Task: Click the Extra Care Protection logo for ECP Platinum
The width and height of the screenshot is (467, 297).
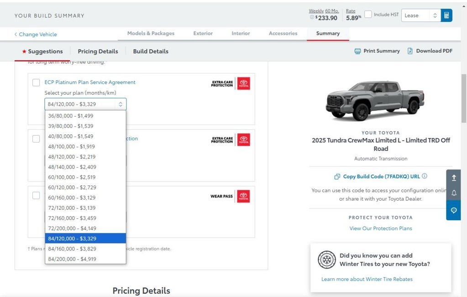Action: pos(231,84)
